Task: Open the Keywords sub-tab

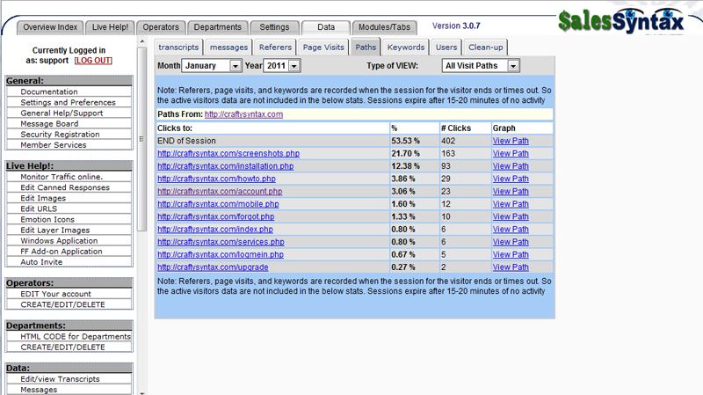Action: tap(406, 48)
